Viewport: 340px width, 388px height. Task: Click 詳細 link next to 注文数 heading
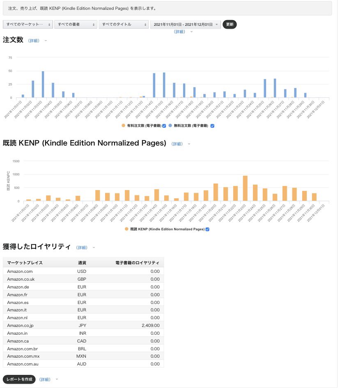[34, 41]
